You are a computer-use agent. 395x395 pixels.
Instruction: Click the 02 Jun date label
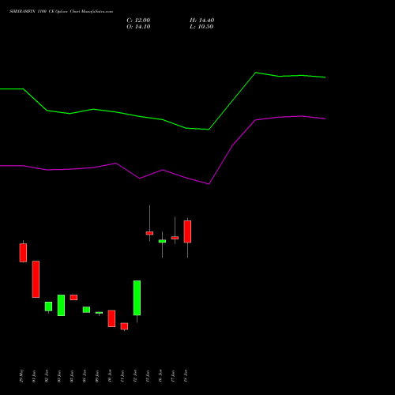click(x=47, y=376)
